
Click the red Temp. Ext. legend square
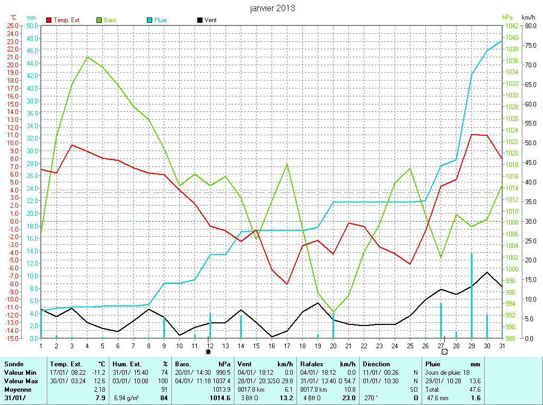pos(49,20)
